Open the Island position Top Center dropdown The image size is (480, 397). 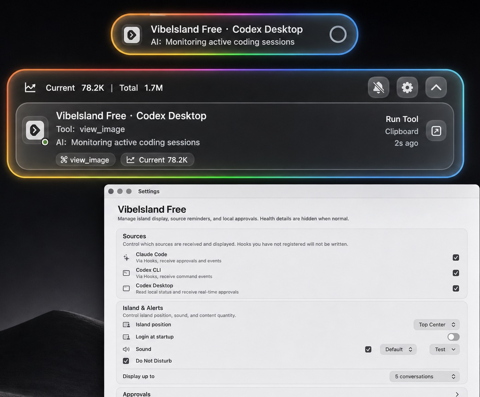click(437, 325)
